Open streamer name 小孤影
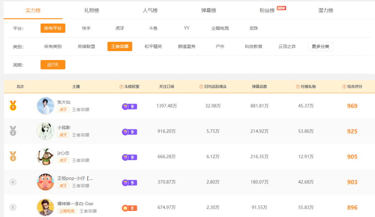The height and width of the screenshot is (217, 375). tap(64, 128)
